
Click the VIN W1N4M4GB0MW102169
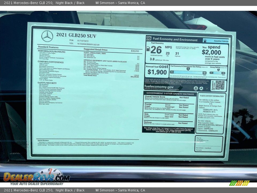point(88,44)
